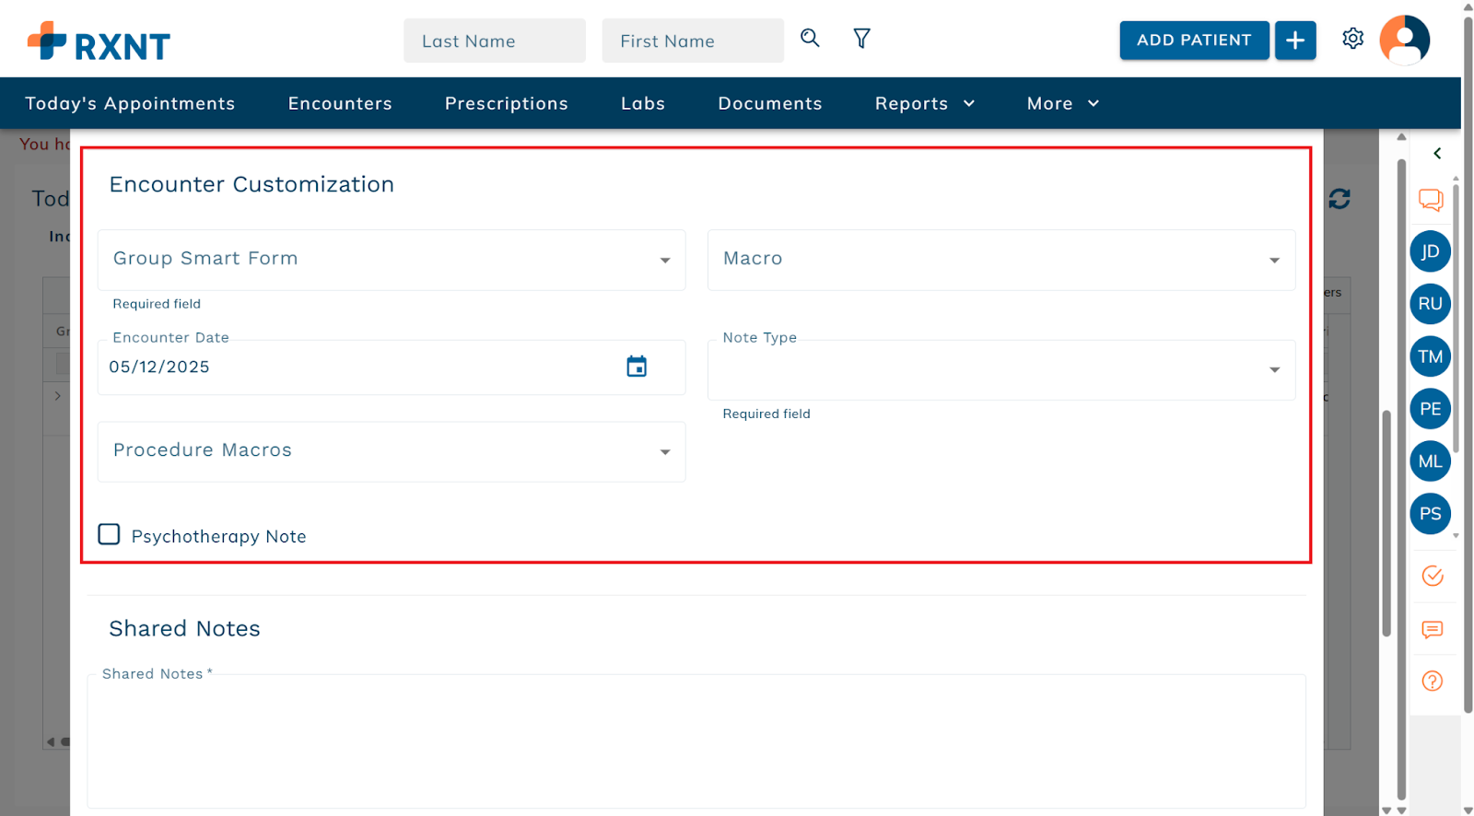Open the Encounter Date calendar picker

[637, 367]
